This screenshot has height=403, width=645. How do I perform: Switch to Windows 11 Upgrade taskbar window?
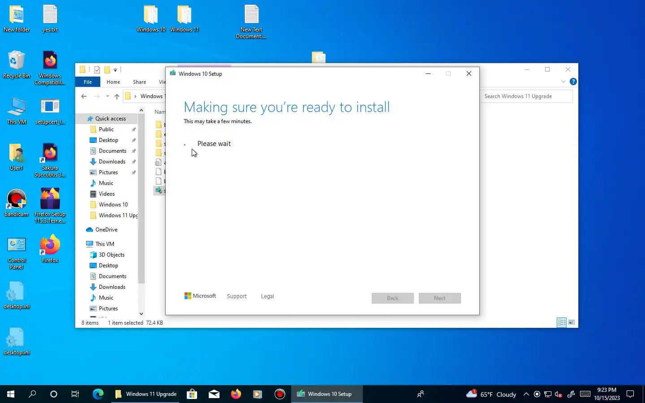[x=145, y=394]
